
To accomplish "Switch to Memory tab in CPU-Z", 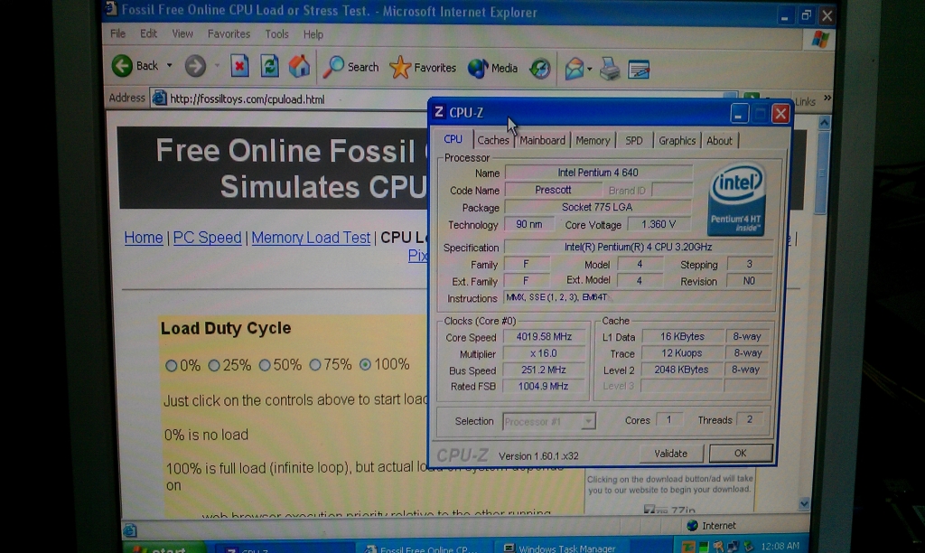I will click(593, 140).
